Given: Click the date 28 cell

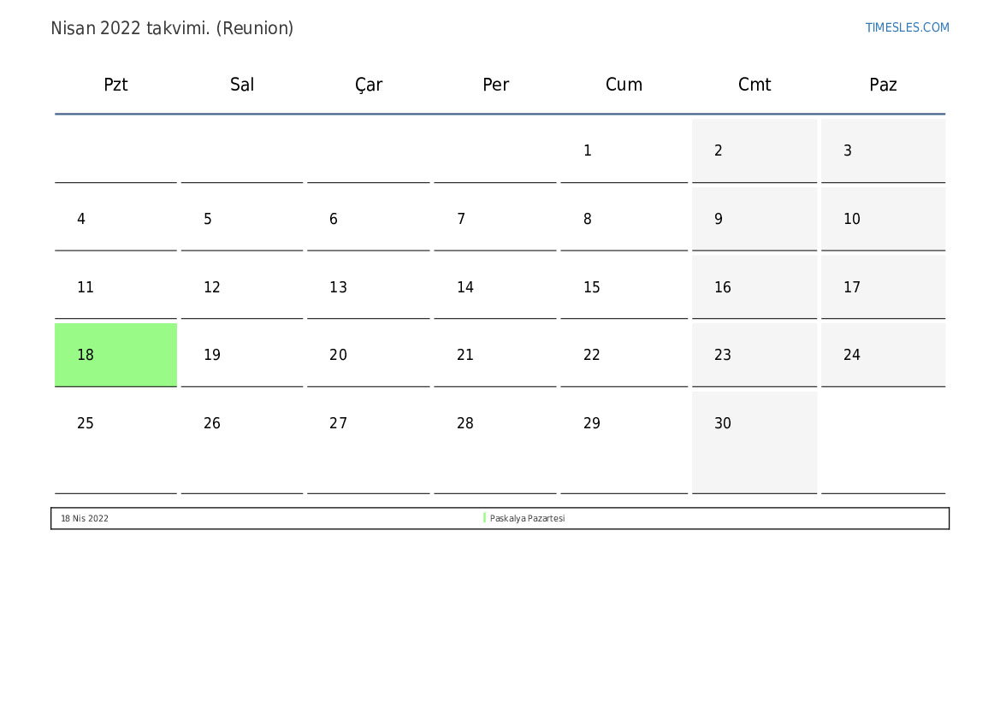Looking at the screenshot, I should click(495, 443).
